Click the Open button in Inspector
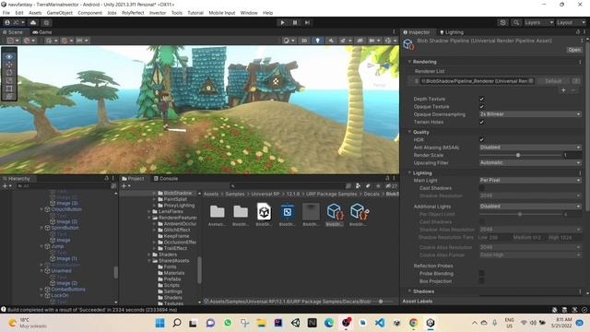Image resolution: width=590 pixels, height=332 pixels. tap(574, 50)
